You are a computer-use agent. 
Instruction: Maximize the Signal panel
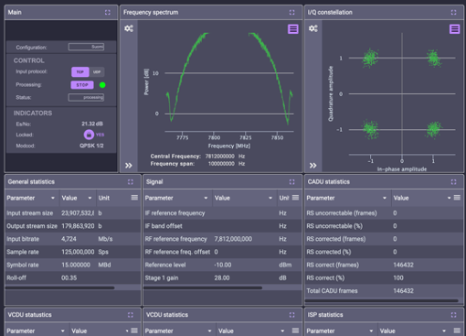pyautogui.click(x=291, y=182)
